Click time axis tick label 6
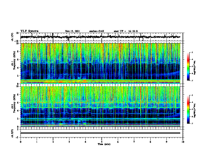Image resolution: width=206 pixels, height=159 pixels. click(x=118, y=142)
